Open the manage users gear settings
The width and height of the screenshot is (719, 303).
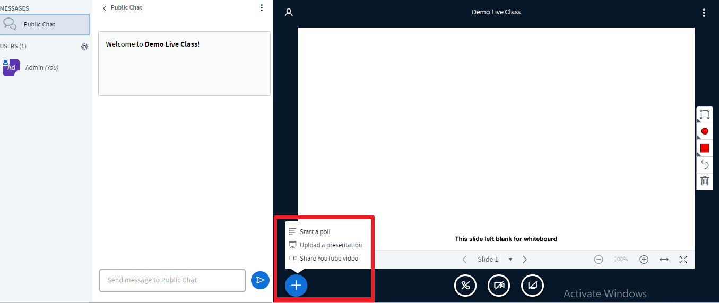coord(84,47)
